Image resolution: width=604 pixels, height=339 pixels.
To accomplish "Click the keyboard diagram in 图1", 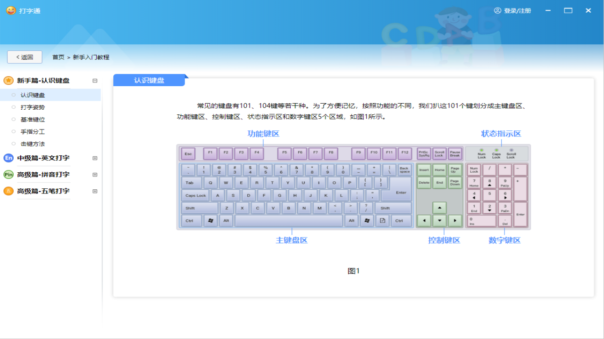I will (x=353, y=187).
